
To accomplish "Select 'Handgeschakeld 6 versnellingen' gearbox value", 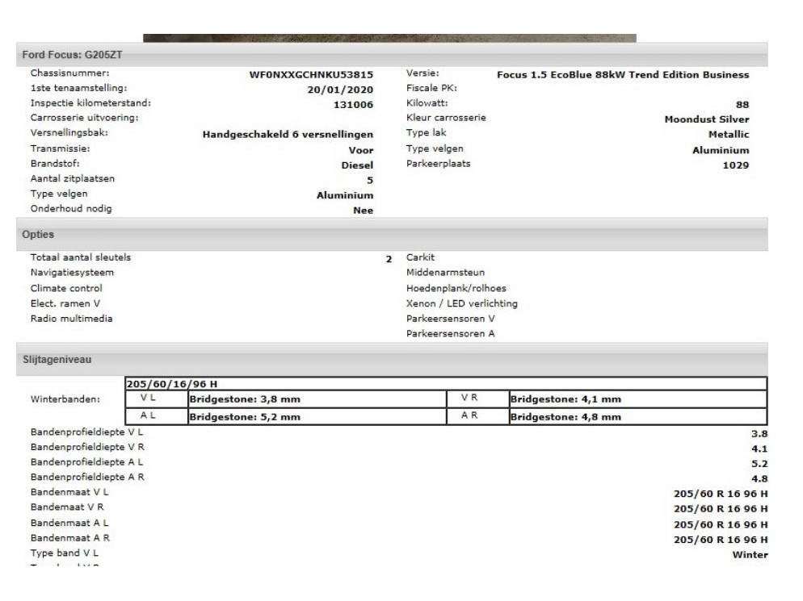I will tap(288, 135).
